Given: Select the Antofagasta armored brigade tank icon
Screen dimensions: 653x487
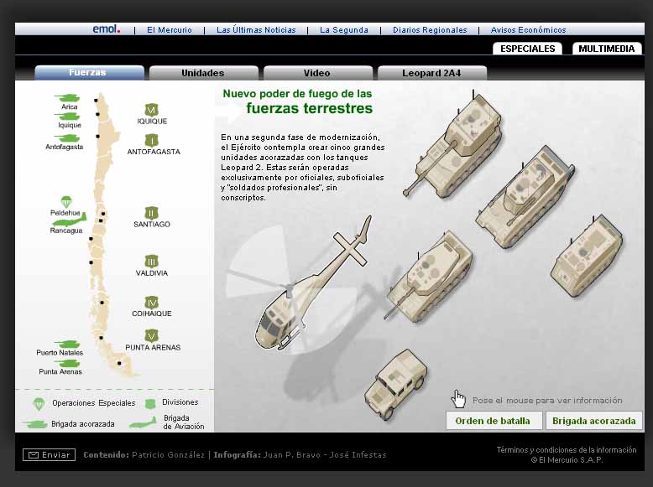Looking at the screenshot, I should pyautogui.click(x=67, y=138).
